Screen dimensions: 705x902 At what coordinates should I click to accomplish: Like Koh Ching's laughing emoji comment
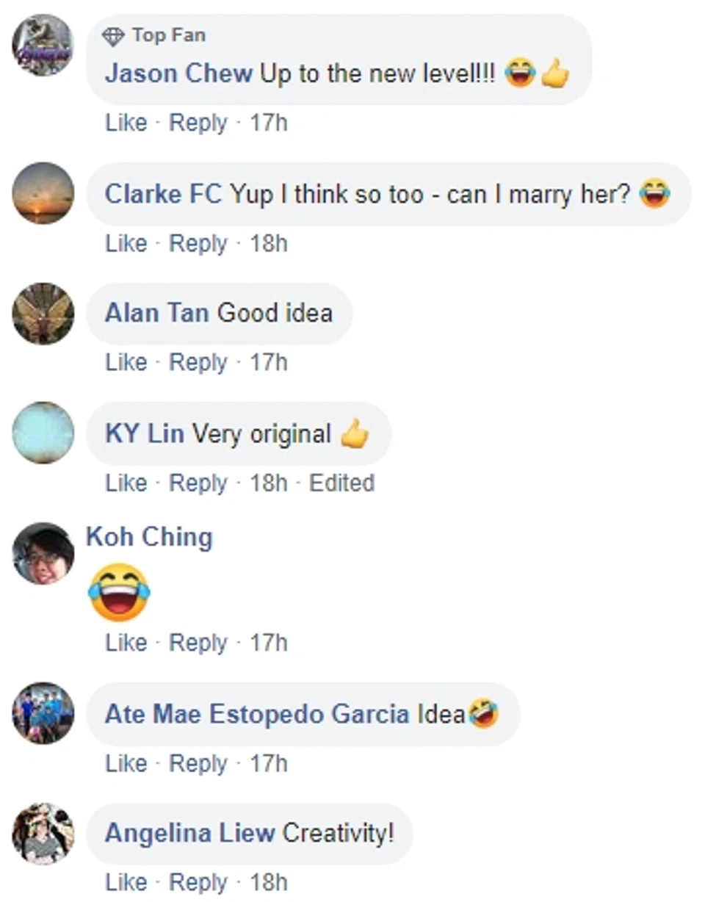(x=126, y=643)
